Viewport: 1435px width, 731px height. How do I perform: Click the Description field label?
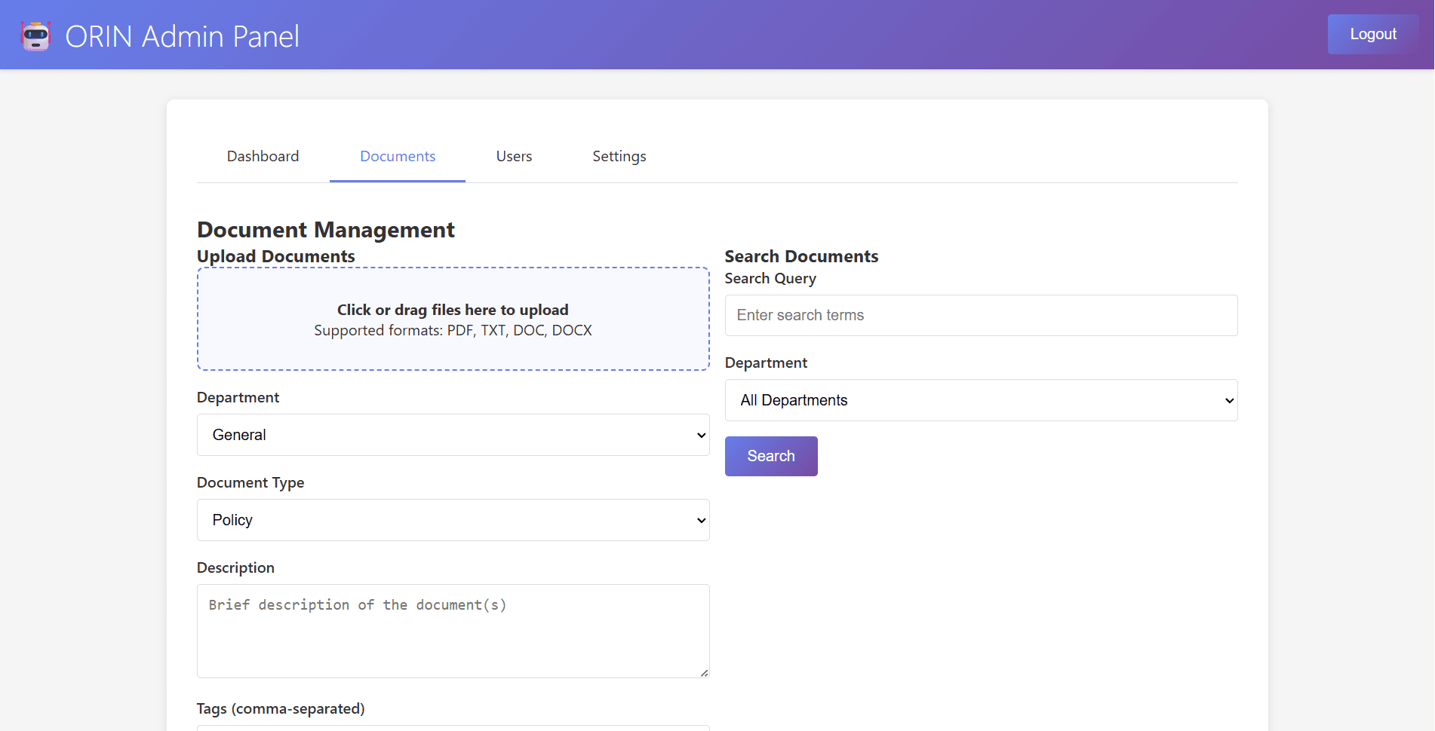coord(235,567)
